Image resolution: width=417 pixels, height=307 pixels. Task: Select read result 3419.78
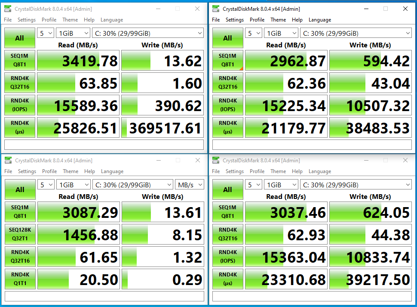click(78, 60)
